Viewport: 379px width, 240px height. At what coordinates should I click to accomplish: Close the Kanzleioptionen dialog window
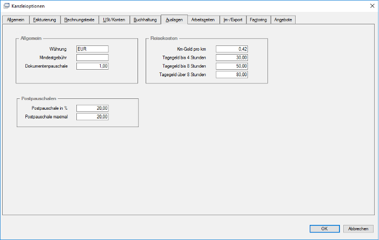tap(373, 6)
